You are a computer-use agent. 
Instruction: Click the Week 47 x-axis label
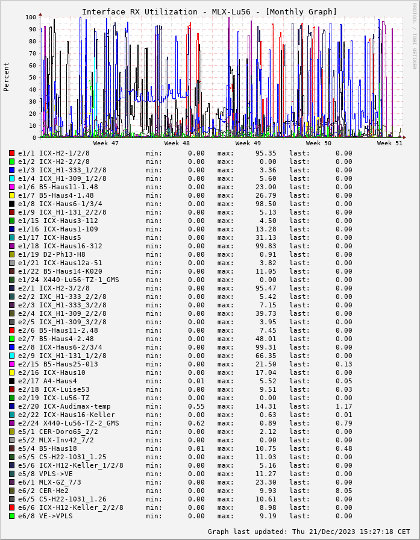pos(106,143)
